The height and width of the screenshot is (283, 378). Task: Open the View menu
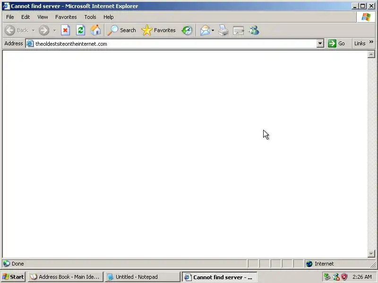click(x=43, y=17)
